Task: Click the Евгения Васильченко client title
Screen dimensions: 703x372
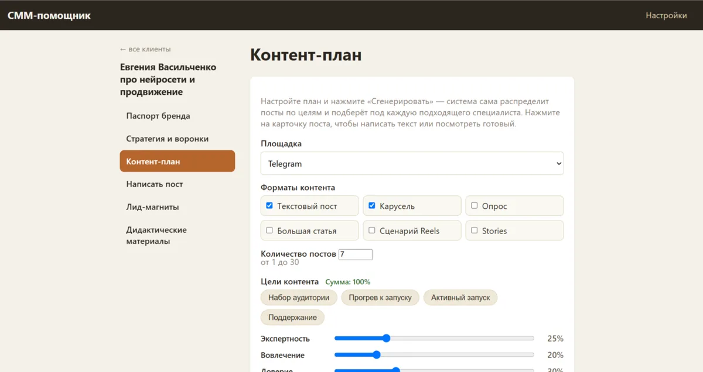Action: click(168, 80)
